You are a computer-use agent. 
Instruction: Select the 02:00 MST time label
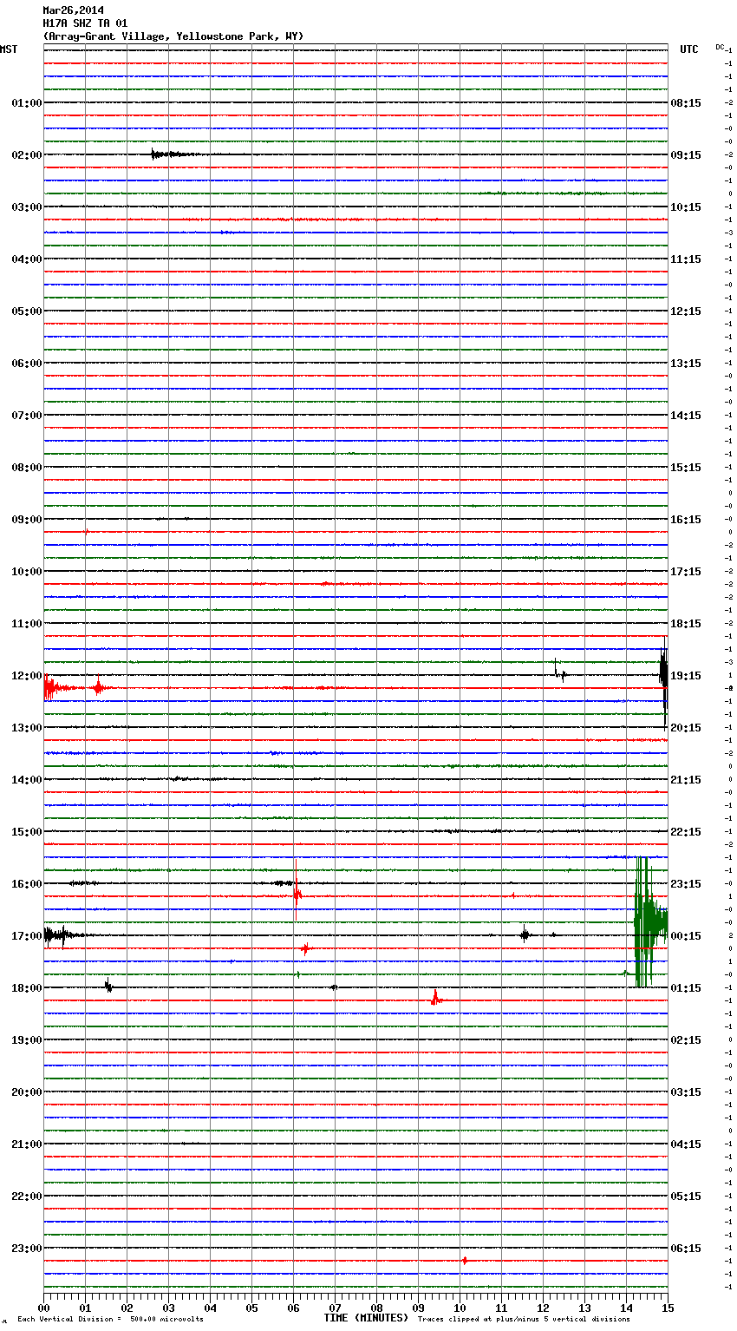27,155
